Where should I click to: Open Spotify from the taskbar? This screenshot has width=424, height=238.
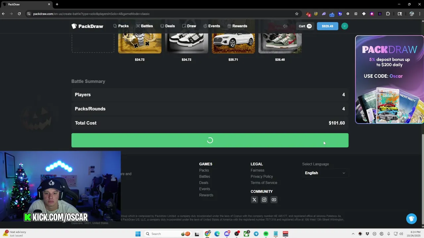tap(266, 234)
